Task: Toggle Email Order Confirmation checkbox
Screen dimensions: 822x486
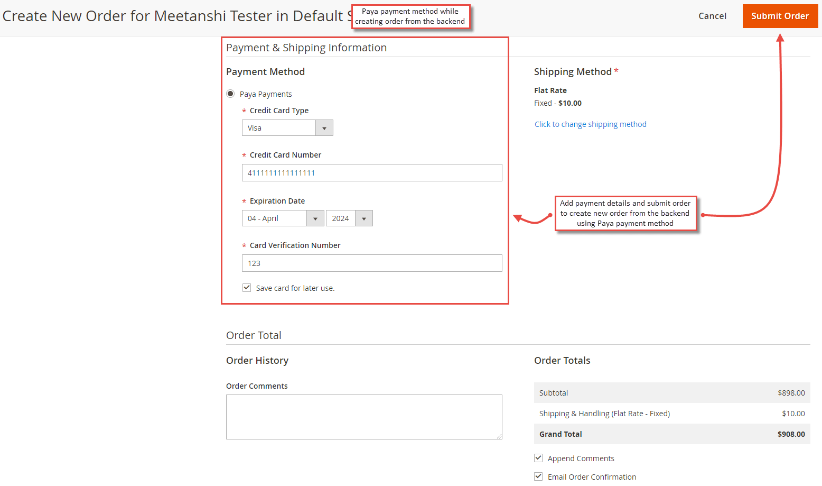Action: [538, 476]
